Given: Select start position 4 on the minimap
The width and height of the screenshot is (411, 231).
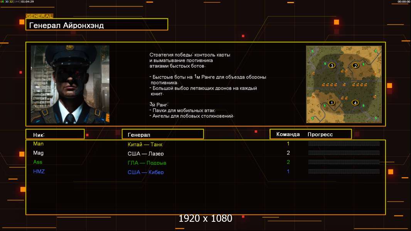Looking at the screenshot, I should pos(355,103).
